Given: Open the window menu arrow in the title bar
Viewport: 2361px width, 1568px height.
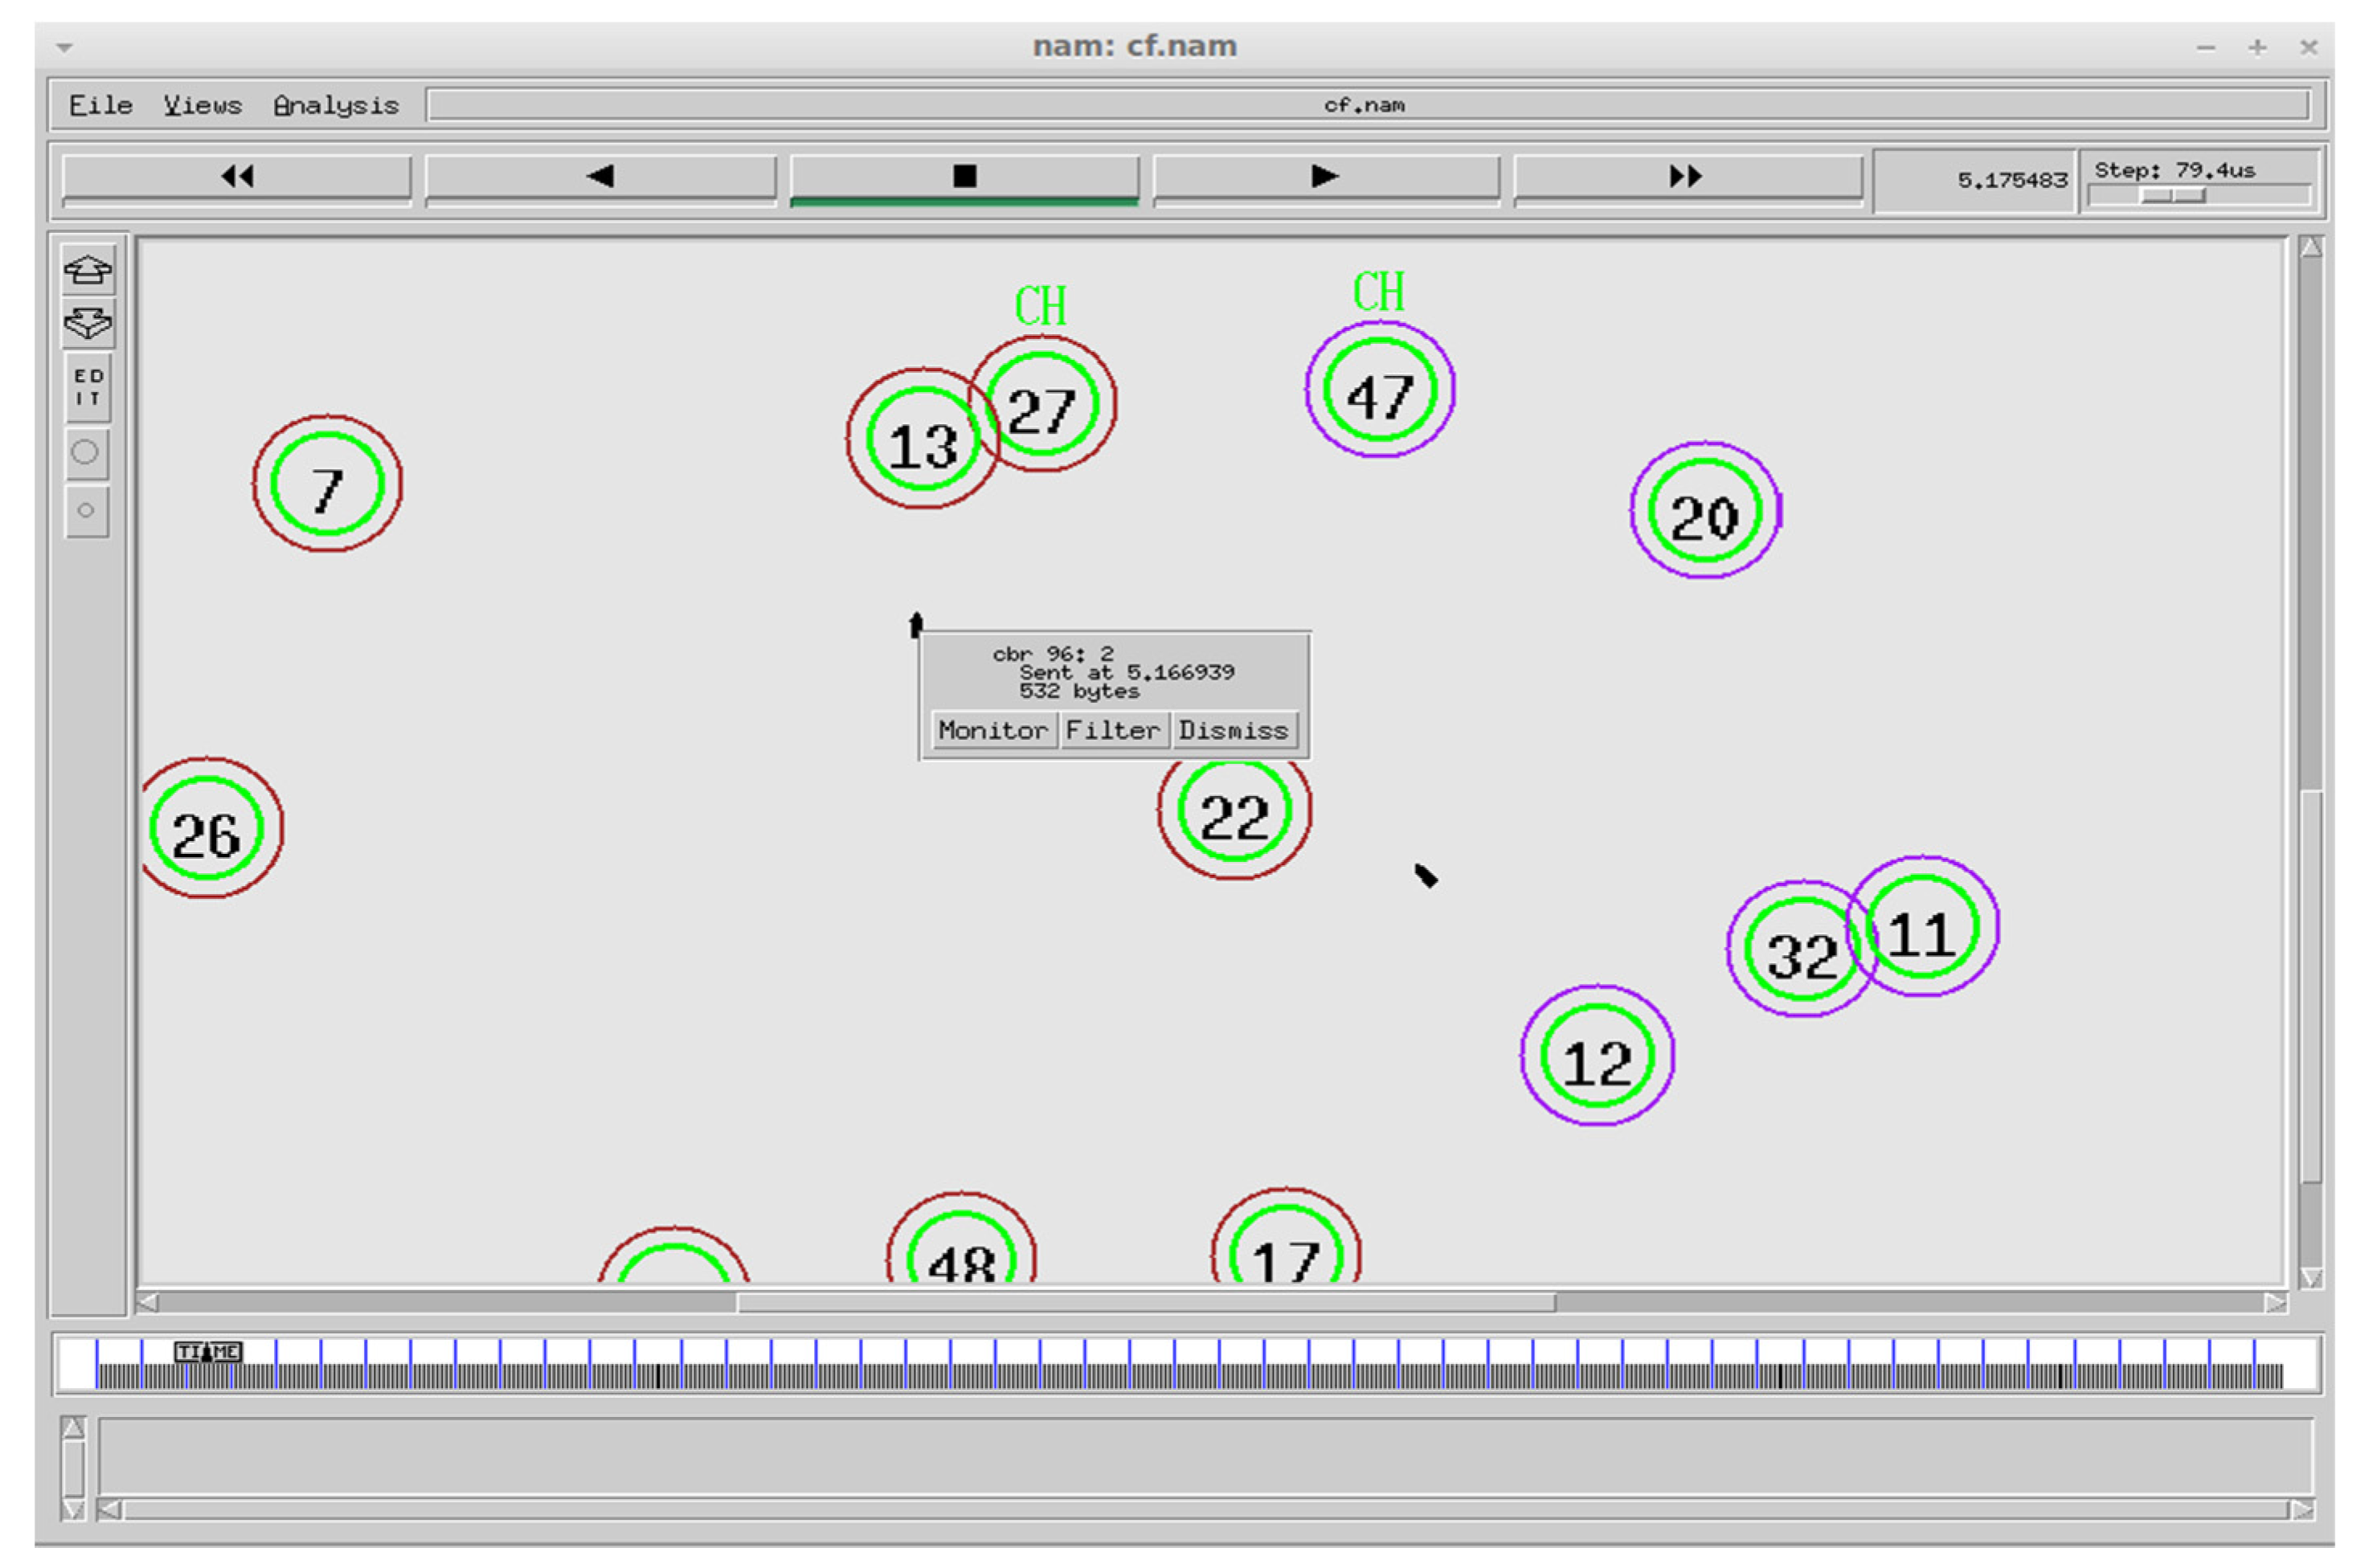Looking at the screenshot, I should (x=64, y=47).
